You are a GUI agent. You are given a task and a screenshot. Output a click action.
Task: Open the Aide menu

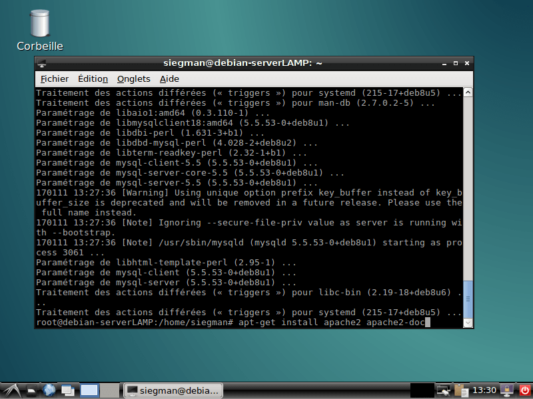tap(169, 78)
